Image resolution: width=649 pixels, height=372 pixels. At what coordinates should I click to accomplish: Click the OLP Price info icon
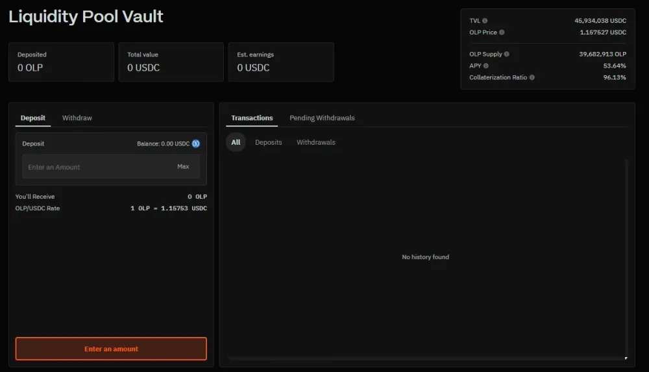point(502,32)
